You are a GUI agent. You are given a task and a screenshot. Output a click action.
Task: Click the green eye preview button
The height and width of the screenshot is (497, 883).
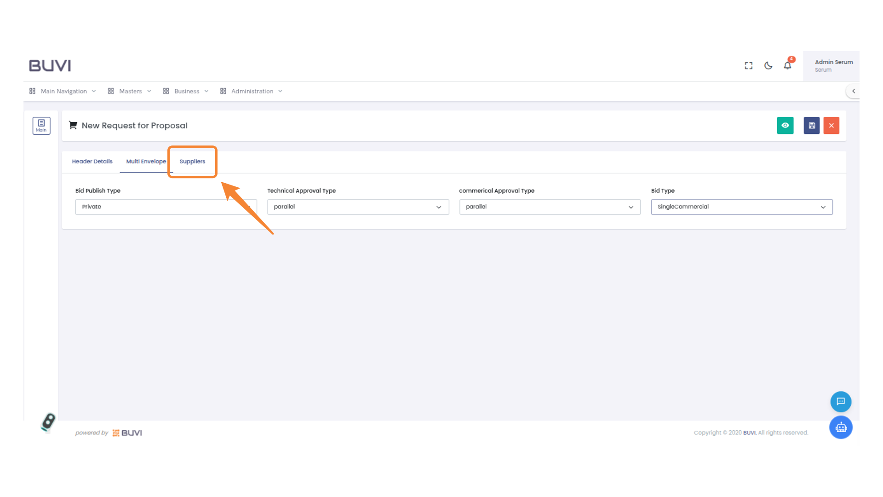[x=785, y=125]
